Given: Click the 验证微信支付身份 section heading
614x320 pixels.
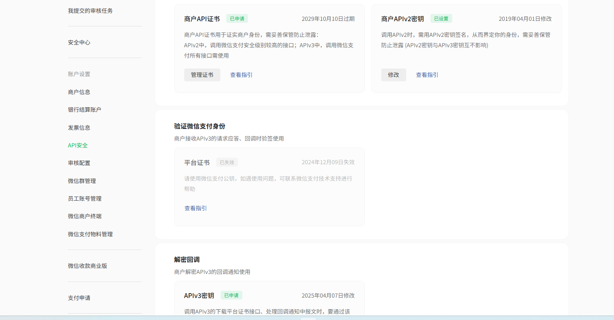Looking at the screenshot, I should click(x=200, y=126).
